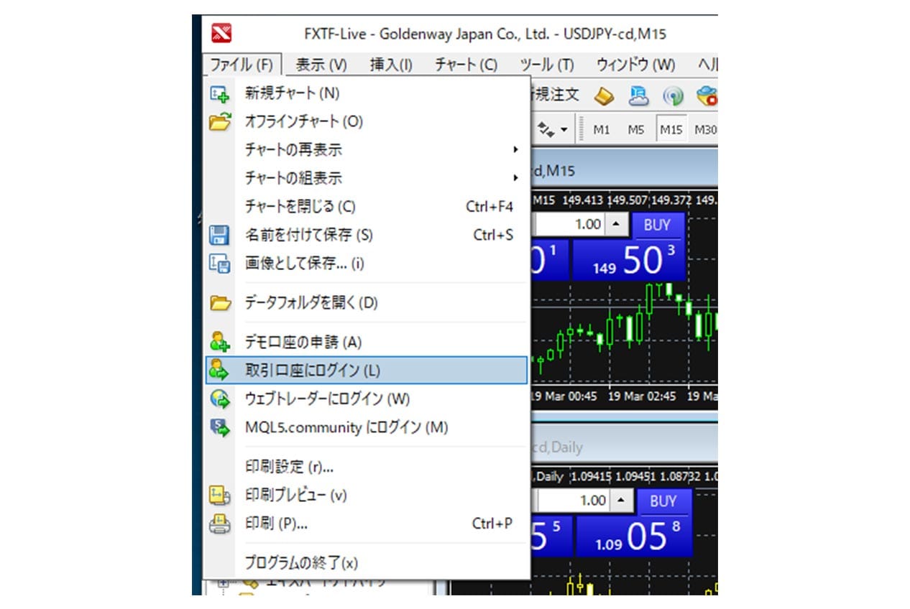Choose チャートを閉じる (C) entry
Viewport: 910px width, 609px height.
[367, 207]
